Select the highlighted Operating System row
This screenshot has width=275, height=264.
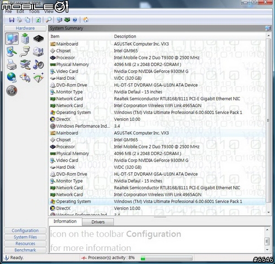pos(157,201)
